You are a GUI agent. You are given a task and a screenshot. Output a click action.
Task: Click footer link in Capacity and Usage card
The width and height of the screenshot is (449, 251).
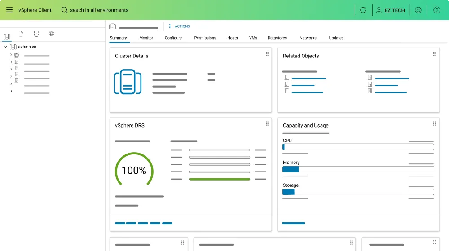pyautogui.click(x=294, y=223)
